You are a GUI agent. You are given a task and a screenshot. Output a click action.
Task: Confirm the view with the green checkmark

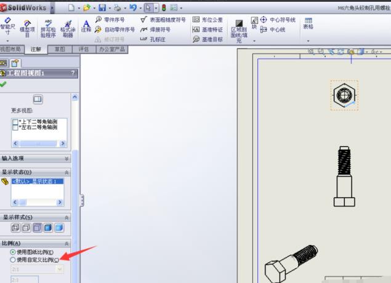3,84
